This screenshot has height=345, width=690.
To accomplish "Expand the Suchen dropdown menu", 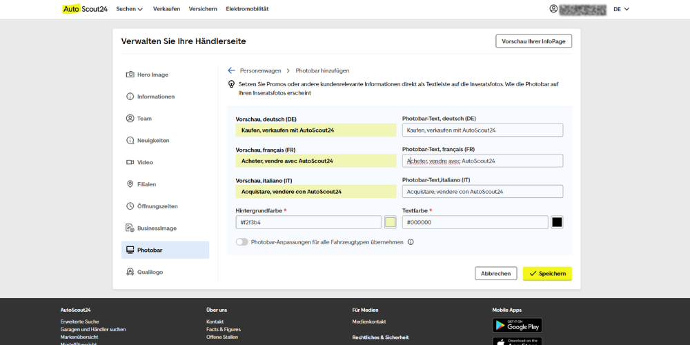I will [x=130, y=9].
